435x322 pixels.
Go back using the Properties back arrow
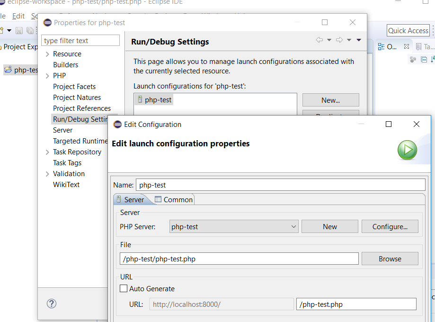(320, 40)
